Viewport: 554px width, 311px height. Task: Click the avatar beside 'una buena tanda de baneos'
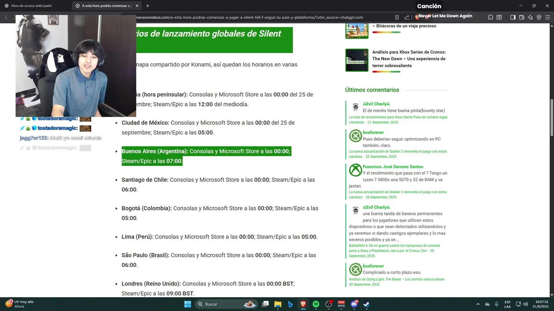tap(355, 210)
